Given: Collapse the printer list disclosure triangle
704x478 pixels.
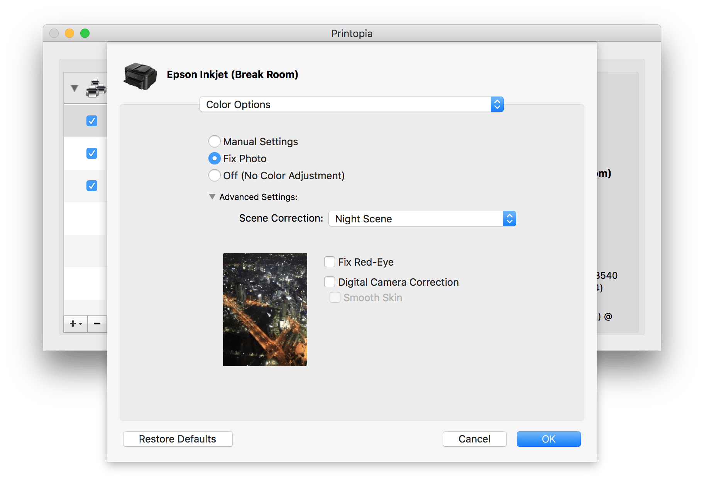Looking at the screenshot, I should 74,88.
